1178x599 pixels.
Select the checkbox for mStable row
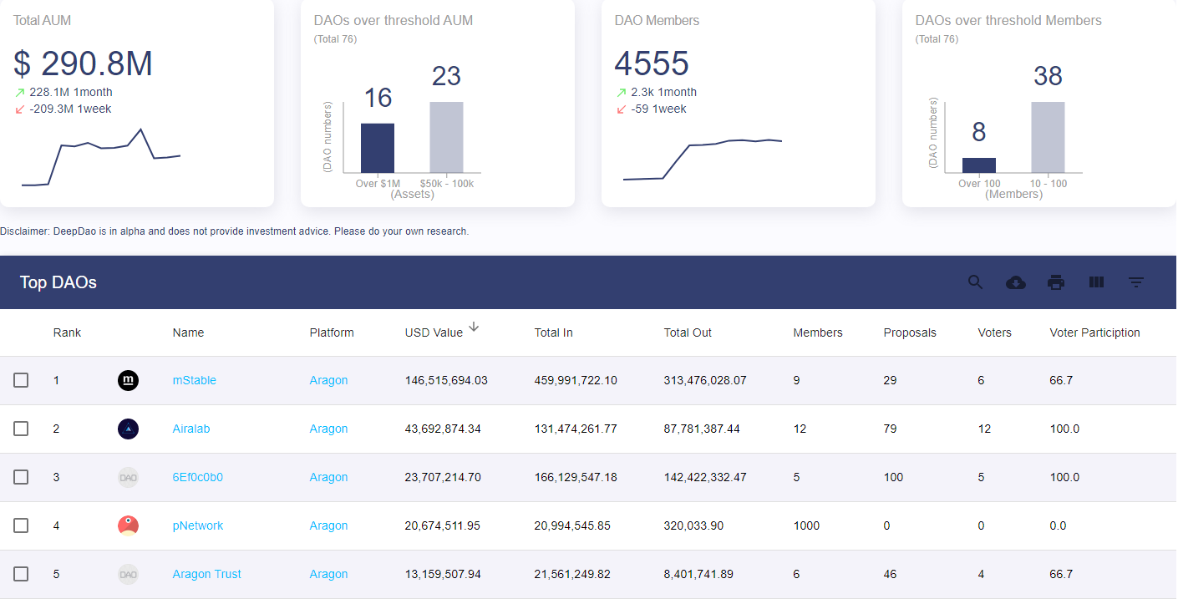(x=21, y=381)
